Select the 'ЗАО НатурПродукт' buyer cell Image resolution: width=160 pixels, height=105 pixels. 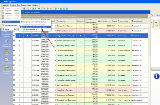pyautogui.click(x=66, y=85)
